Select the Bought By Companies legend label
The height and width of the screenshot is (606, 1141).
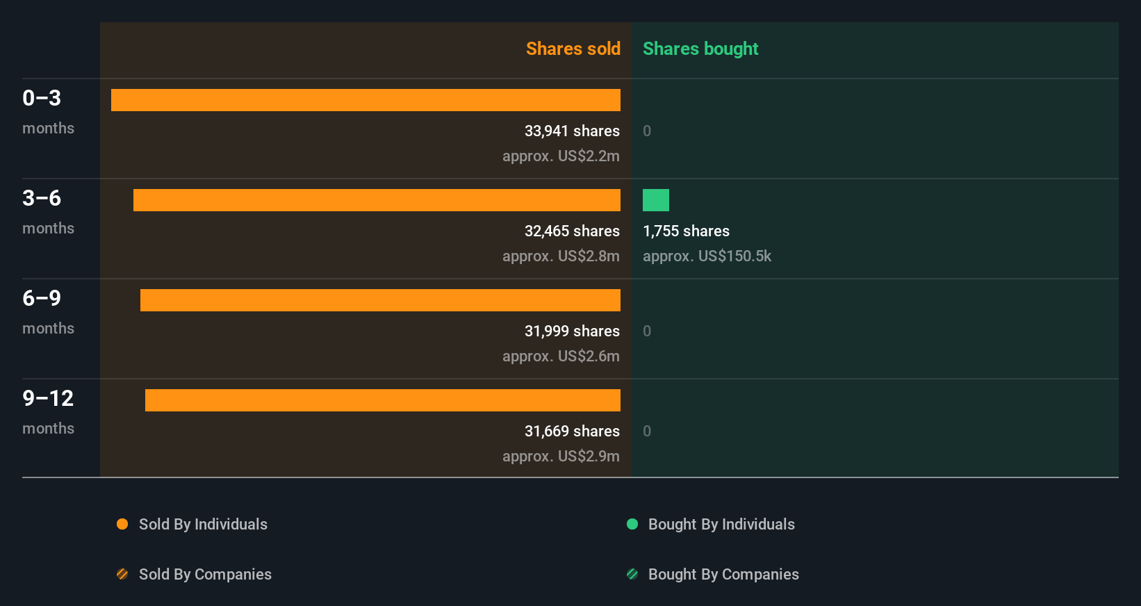[x=723, y=574]
